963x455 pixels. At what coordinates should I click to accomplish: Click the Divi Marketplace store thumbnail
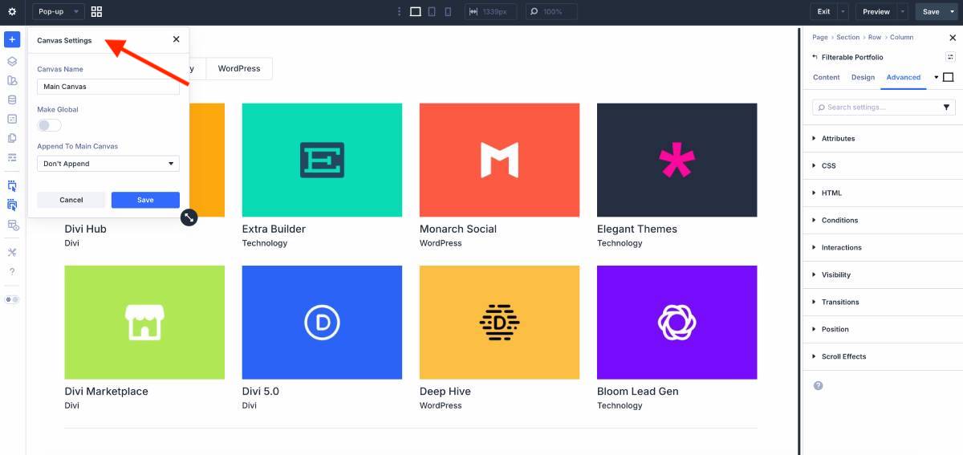pos(144,323)
